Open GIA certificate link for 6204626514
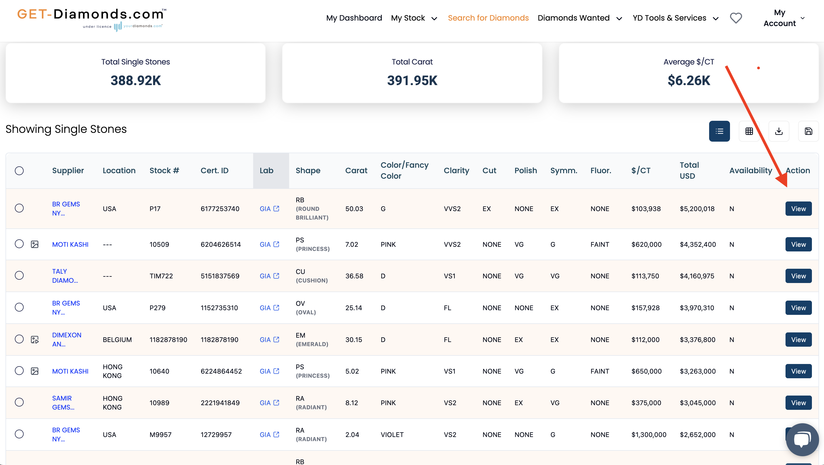The image size is (824, 465). coord(269,244)
